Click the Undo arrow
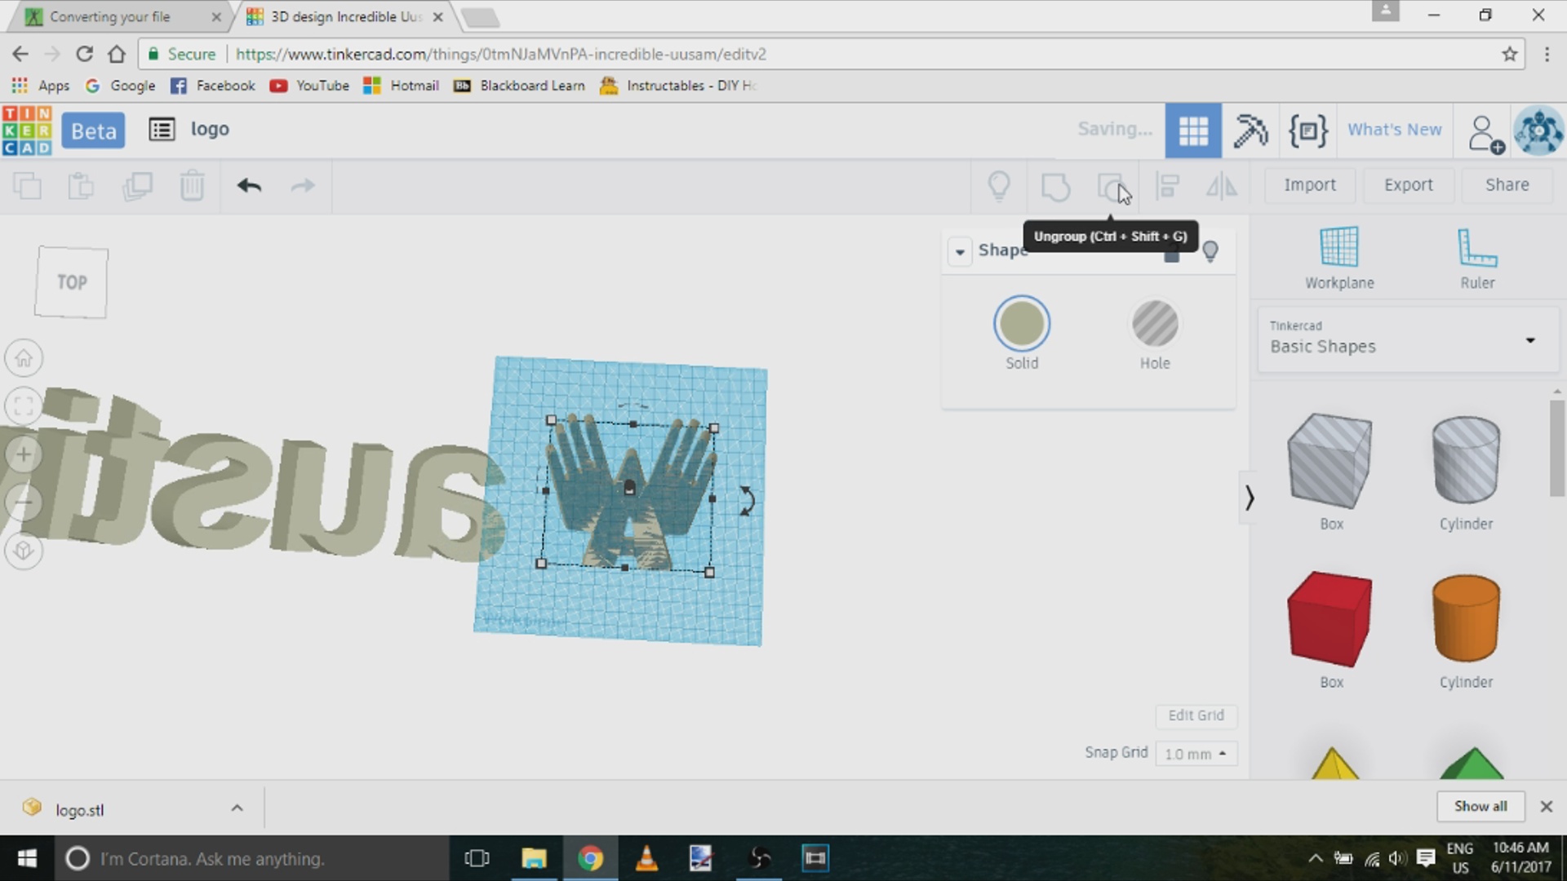 [249, 186]
